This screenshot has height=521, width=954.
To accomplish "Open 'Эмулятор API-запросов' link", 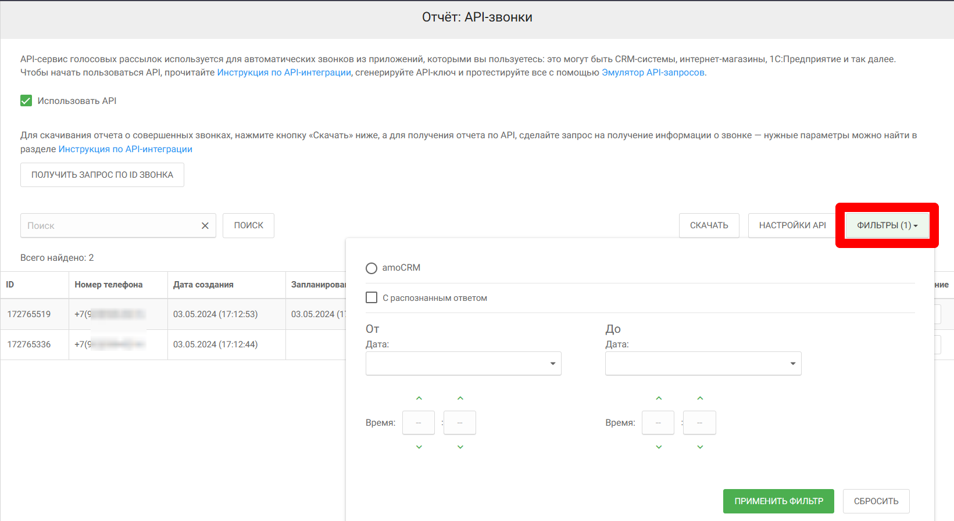I will (653, 73).
